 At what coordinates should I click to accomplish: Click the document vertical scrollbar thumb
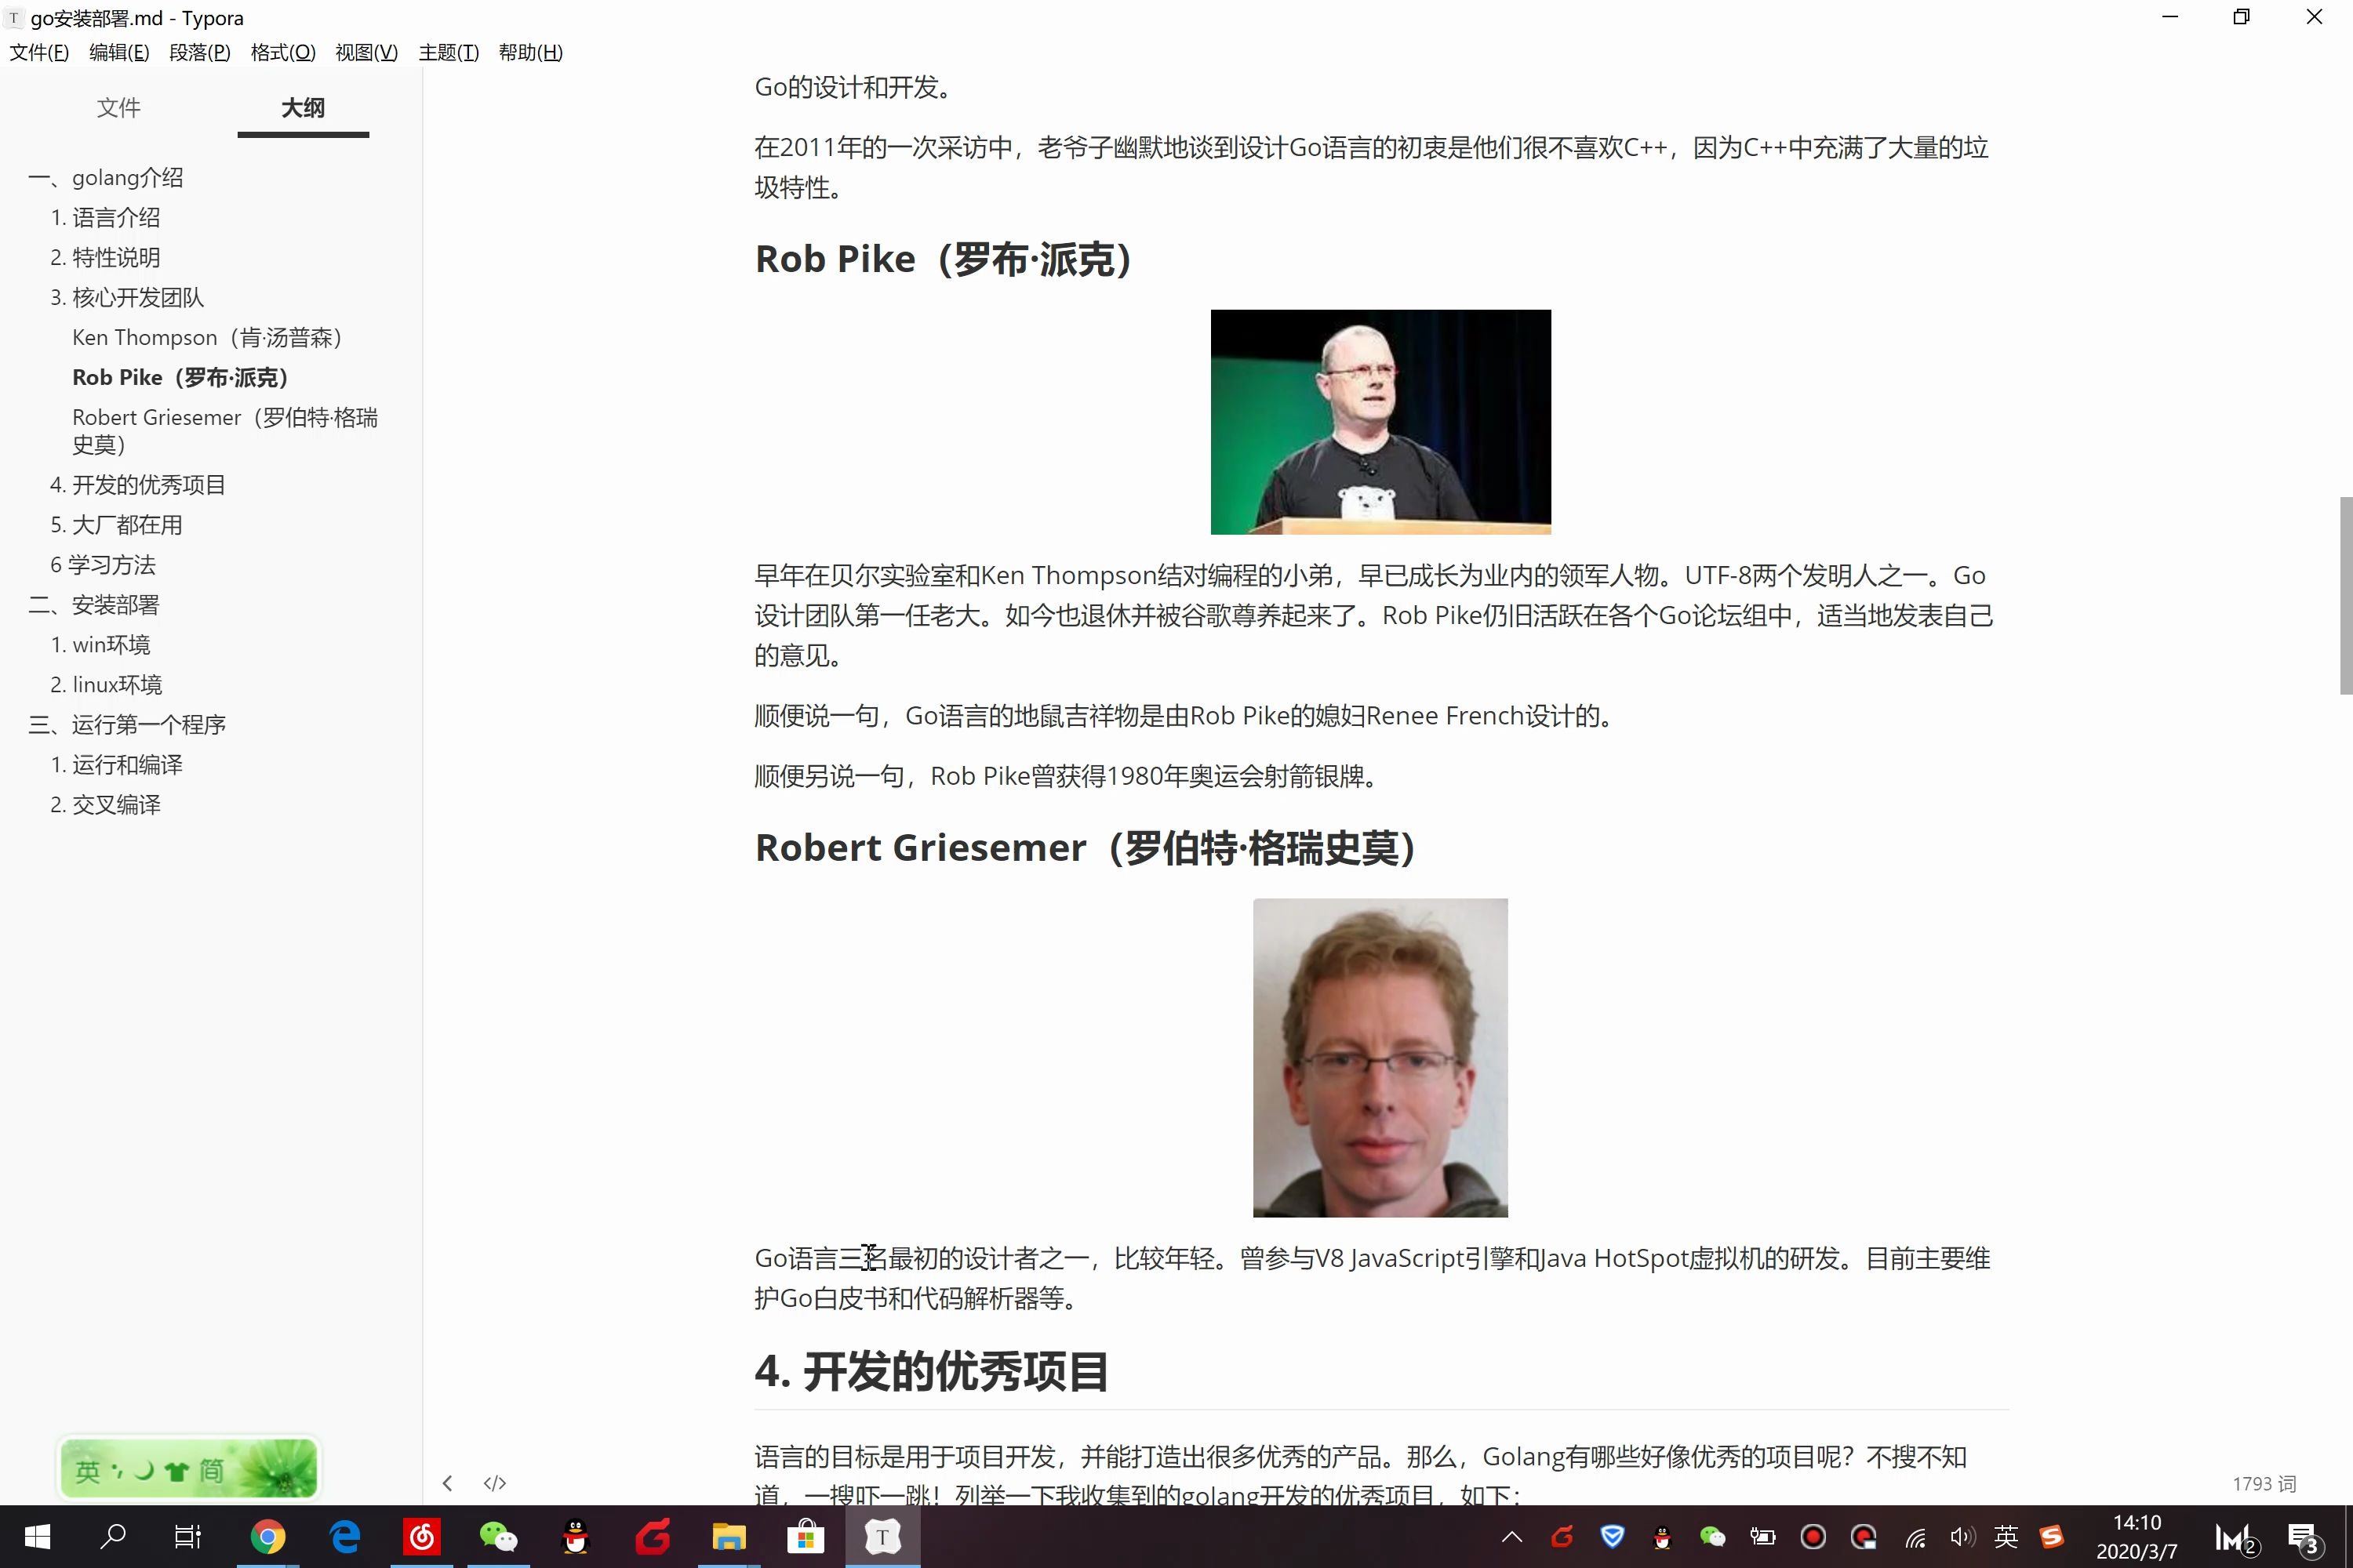(2346, 595)
